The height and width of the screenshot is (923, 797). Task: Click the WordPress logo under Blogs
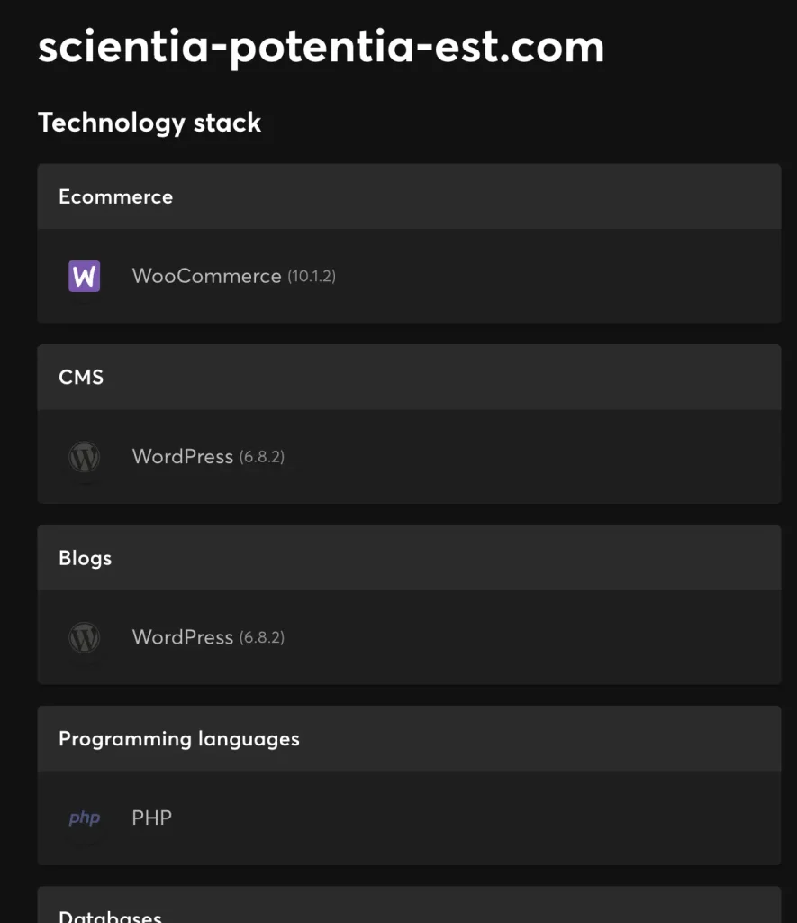coord(85,637)
